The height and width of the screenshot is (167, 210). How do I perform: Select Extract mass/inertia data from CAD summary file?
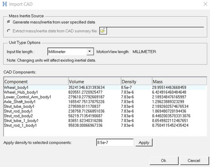[x=9, y=31]
